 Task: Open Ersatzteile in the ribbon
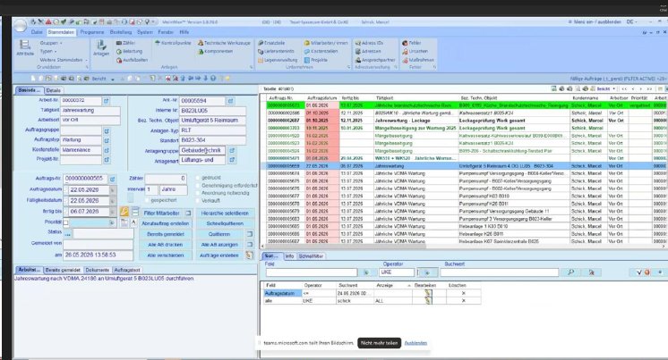(x=271, y=43)
